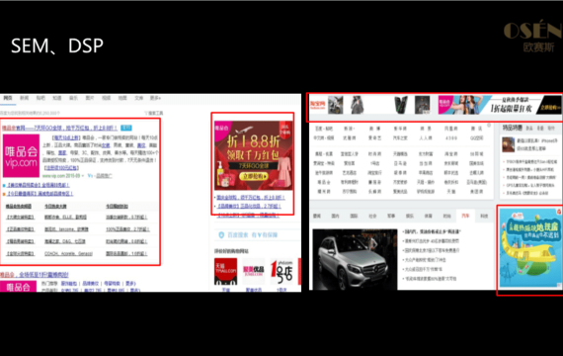Click the small gear icon above link grid
Image resolution: width=563 pixels, height=356 pixels.
click(489, 126)
